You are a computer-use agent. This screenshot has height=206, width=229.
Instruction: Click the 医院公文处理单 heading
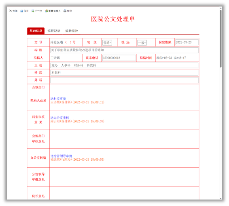pos(113,19)
